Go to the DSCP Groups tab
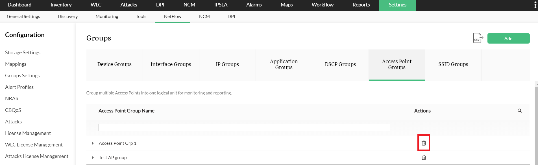 [340, 64]
